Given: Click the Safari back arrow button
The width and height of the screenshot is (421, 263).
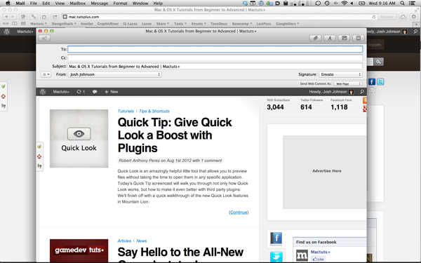Looking at the screenshot, I should point(6,17).
